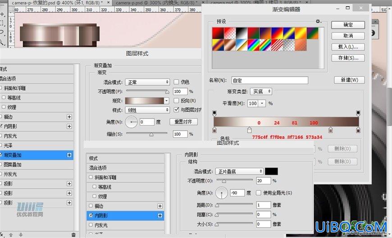Enable the 反向(R) reverse checkbox

pos(176,101)
